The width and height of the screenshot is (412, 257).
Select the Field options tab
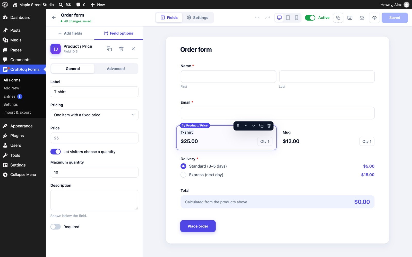118,33
